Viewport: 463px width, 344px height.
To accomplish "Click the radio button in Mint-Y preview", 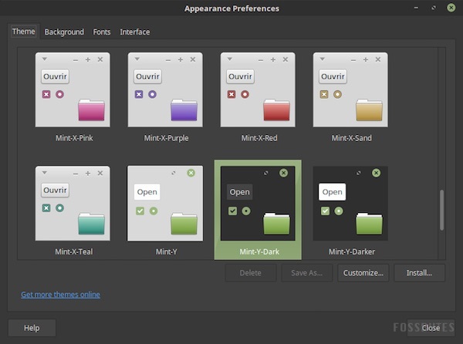I will tap(154, 211).
